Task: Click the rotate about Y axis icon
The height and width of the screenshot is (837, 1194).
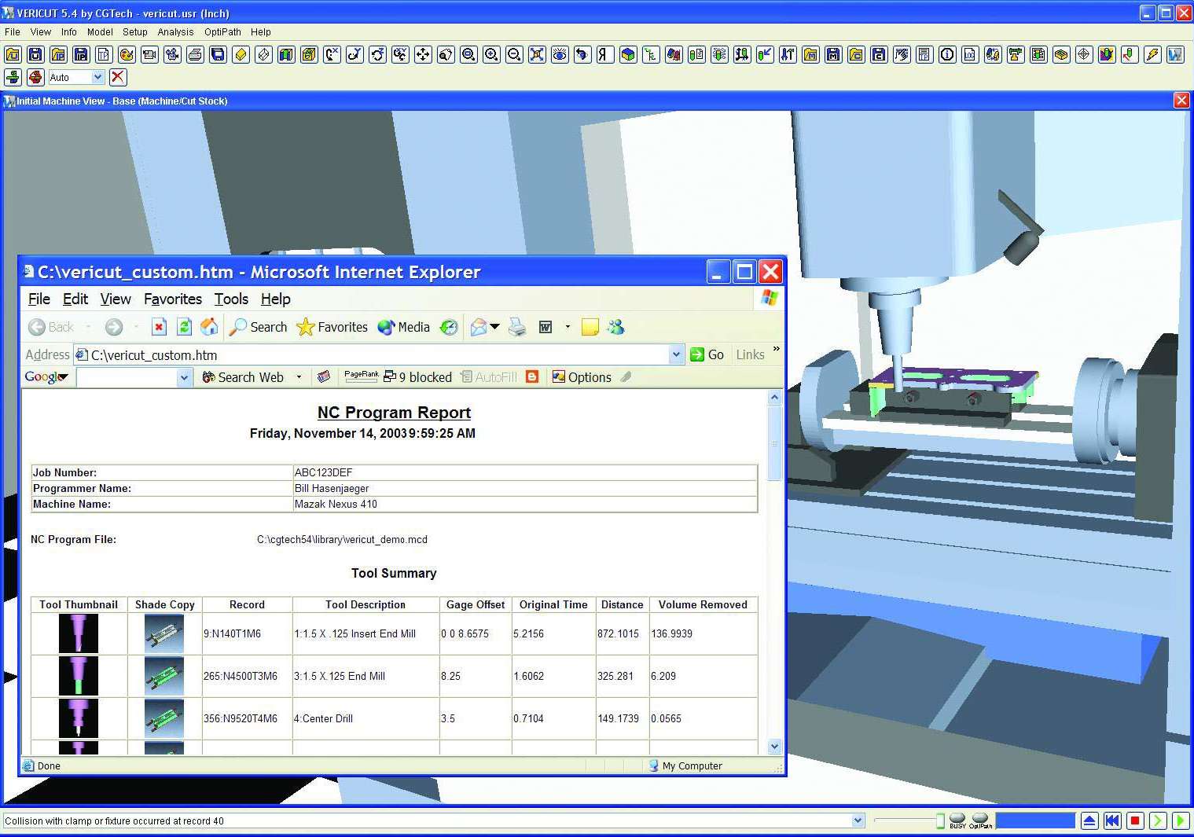Action: [355, 54]
